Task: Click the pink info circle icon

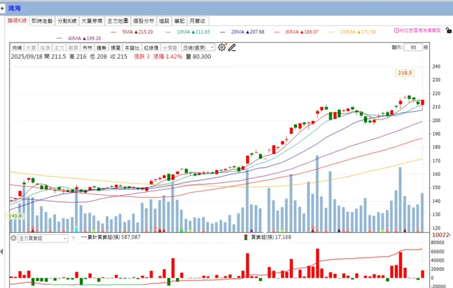Action: pos(397,31)
